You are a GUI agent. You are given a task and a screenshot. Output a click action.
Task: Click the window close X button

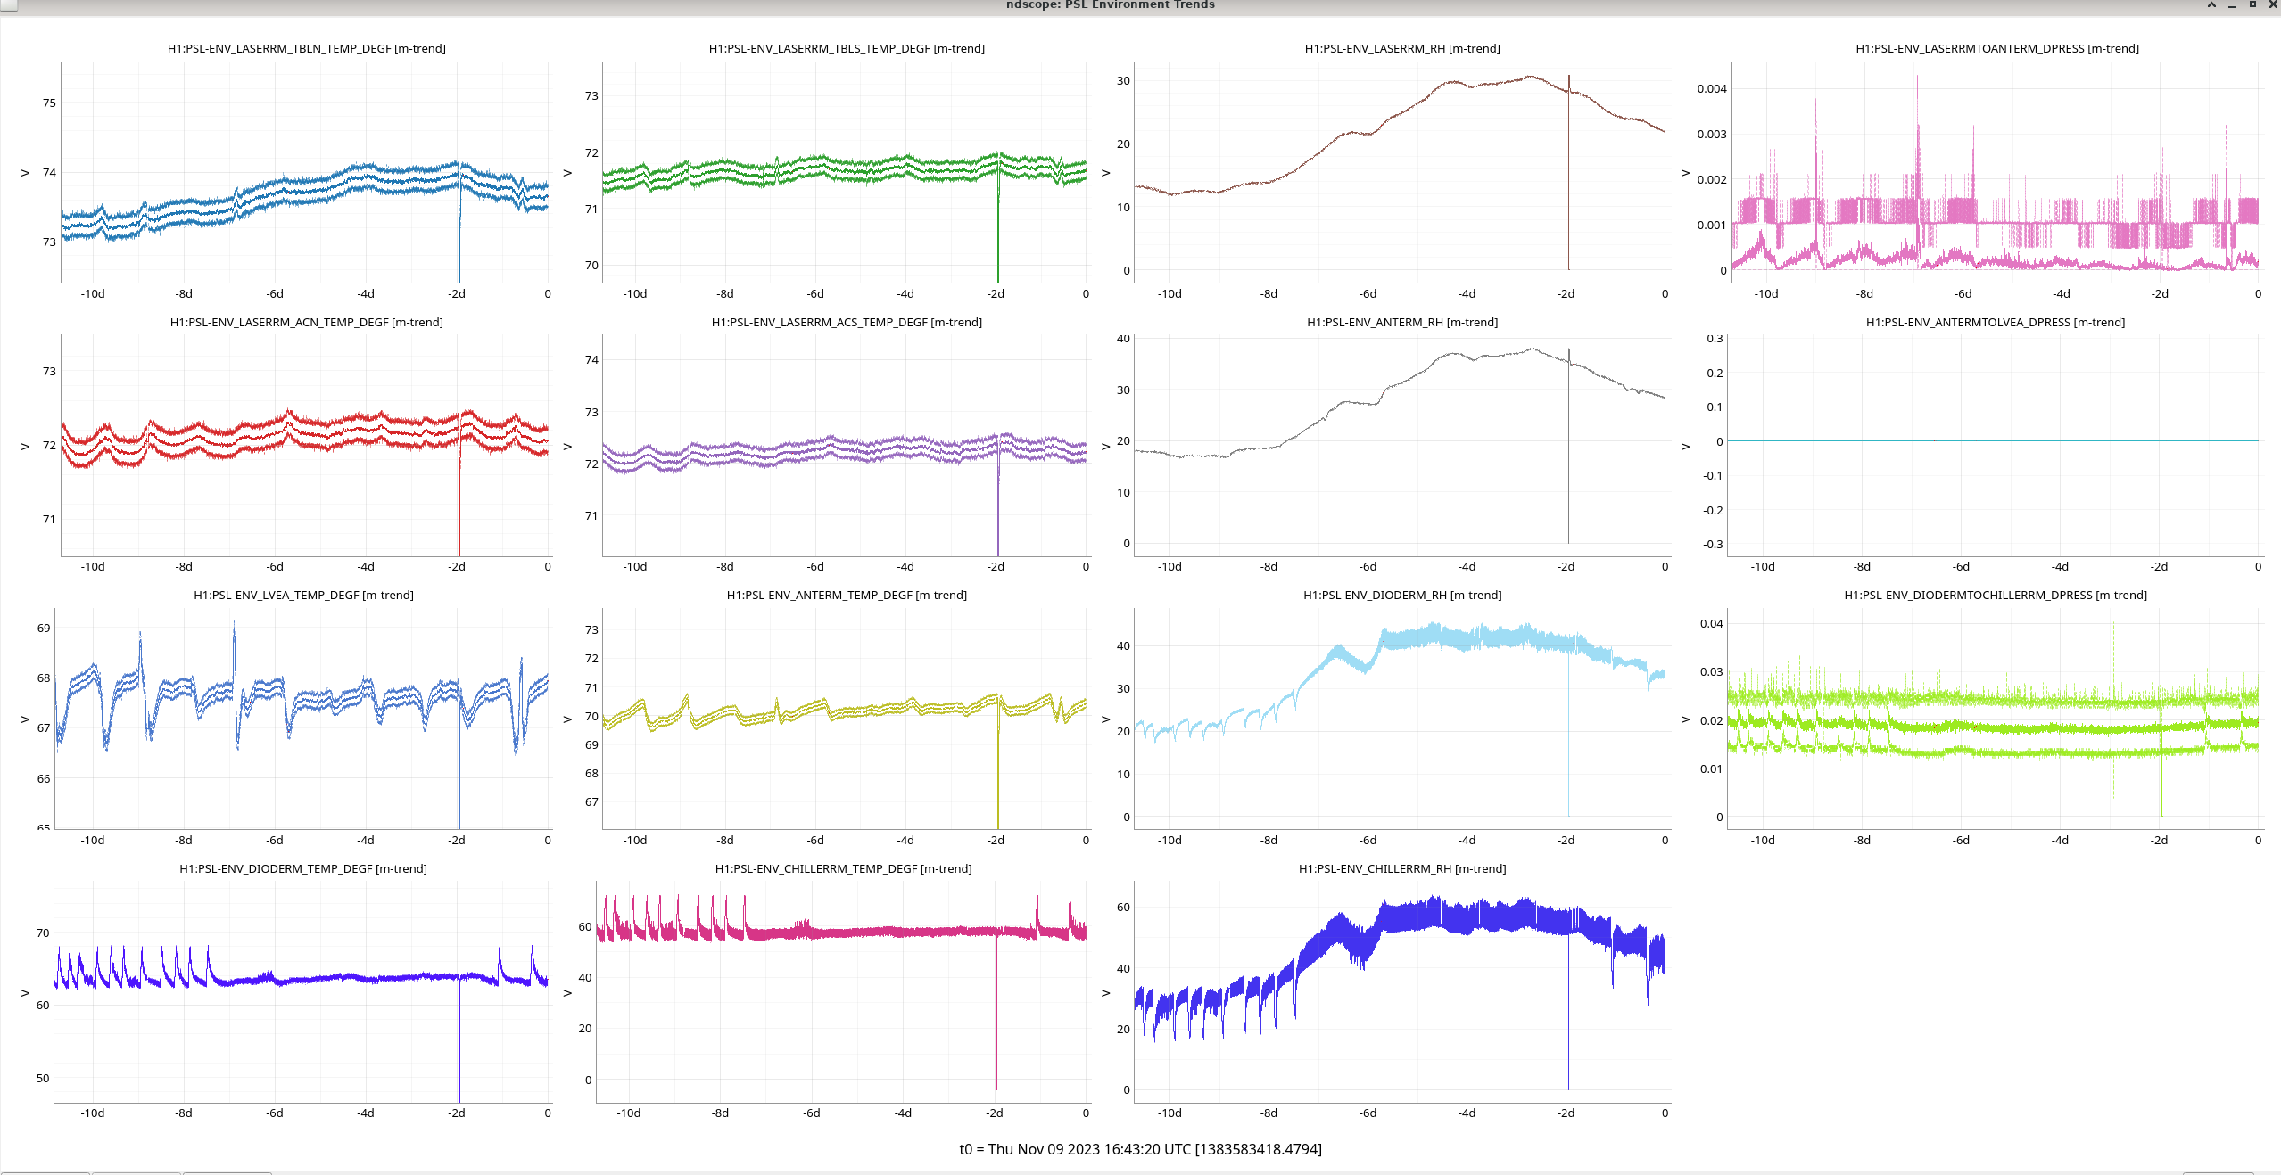pos(2272,4)
